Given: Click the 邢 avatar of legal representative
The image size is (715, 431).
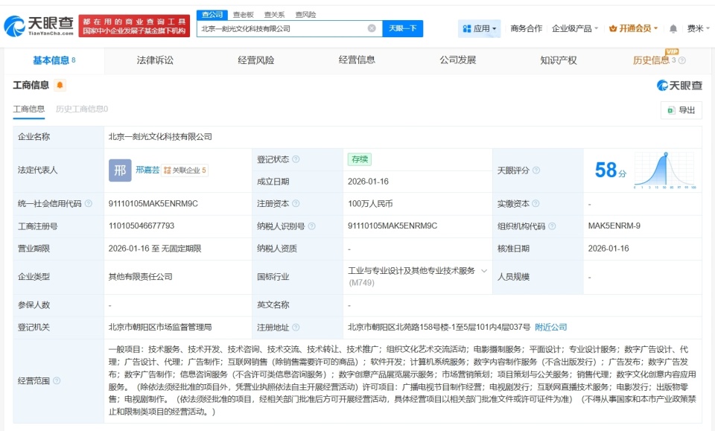Looking at the screenshot, I should coord(119,170).
